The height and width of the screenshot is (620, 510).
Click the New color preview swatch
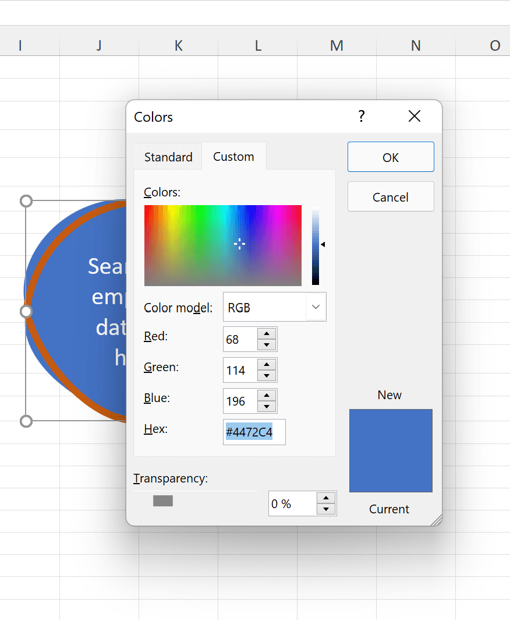[390, 450]
